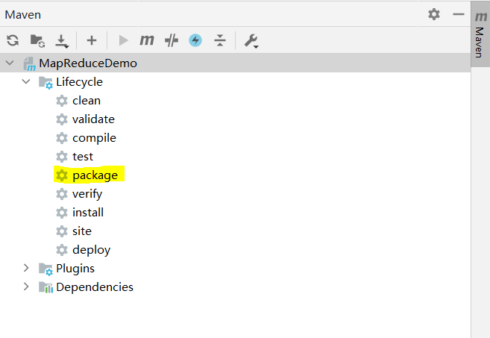This screenshot has width=490, height=338.
Task: Expand the Plugins node
Action: tap(26, 268)
